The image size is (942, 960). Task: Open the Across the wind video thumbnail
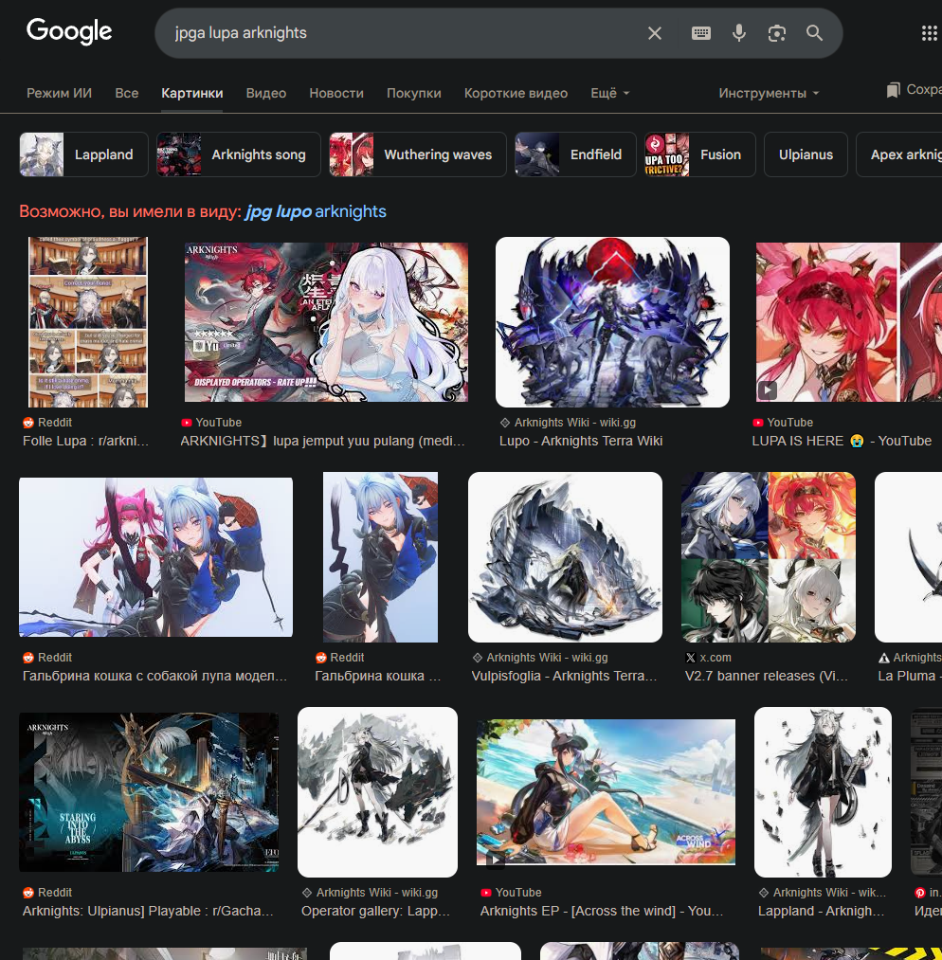click(606, 792)
